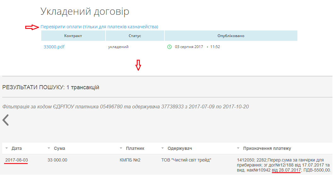
Task: Click the Одержувач column label
Action: 180,148
